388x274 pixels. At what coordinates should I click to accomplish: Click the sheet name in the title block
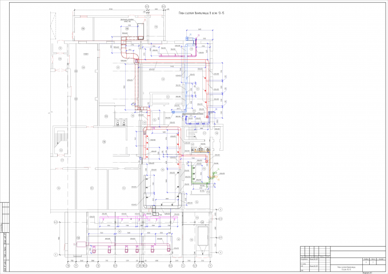click(x=346, y=268)
